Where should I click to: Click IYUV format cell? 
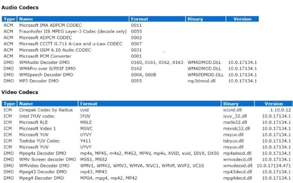pos(85,116)
